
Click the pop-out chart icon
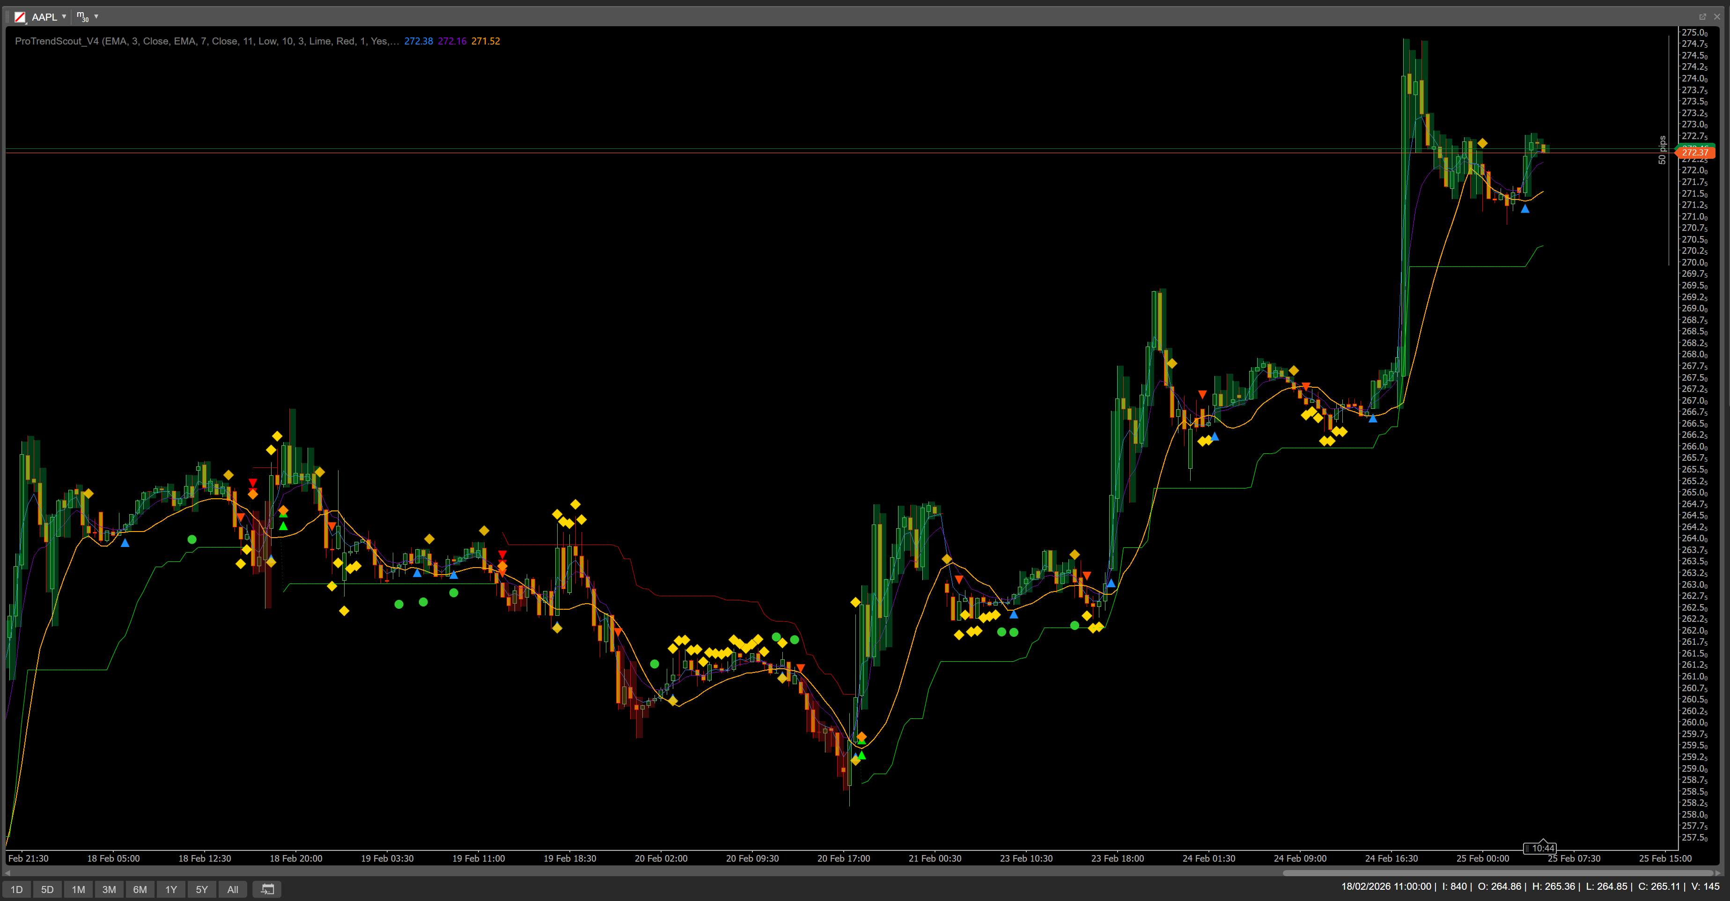tap(1702, 16)
